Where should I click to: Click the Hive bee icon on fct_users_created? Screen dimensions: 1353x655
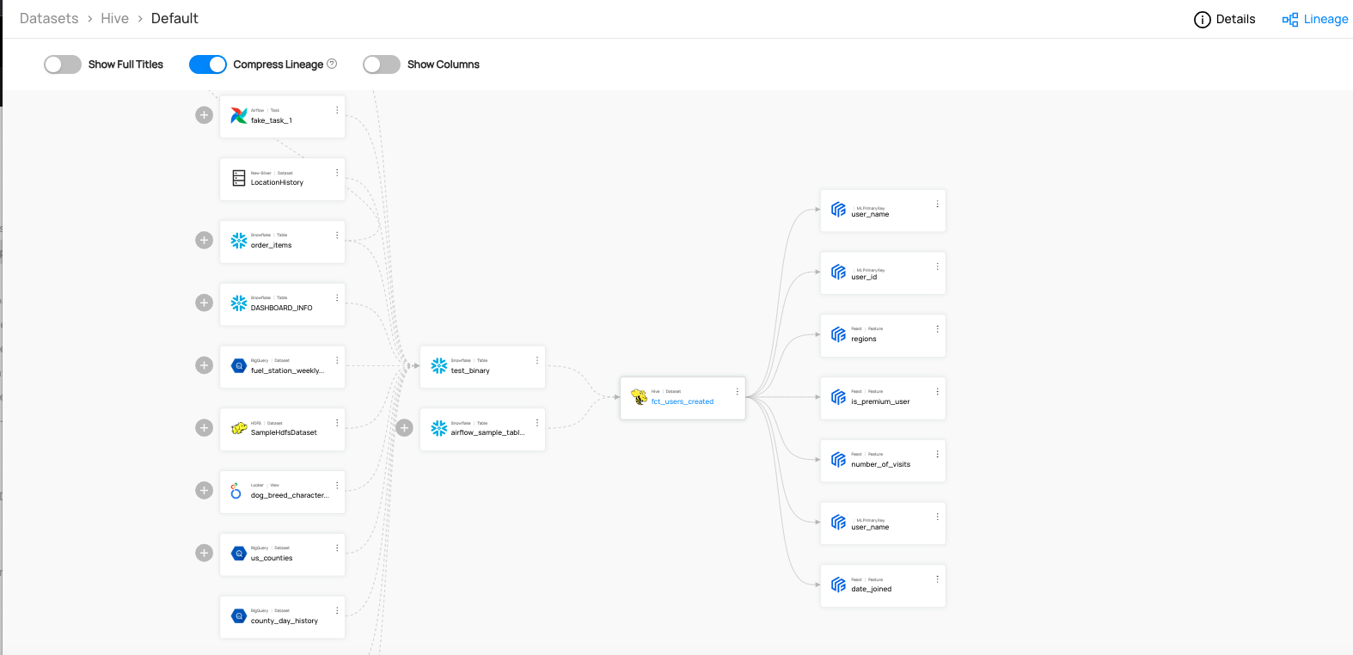pyautogui.click(x=640, y=397)
